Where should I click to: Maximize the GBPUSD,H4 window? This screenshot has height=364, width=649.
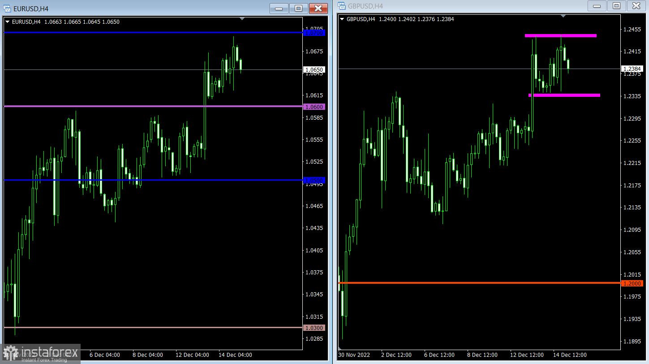coord(617,6)
